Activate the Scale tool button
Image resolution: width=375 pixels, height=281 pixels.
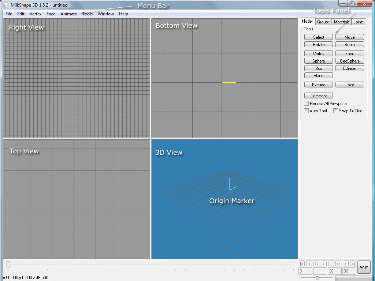pos(350,44)
